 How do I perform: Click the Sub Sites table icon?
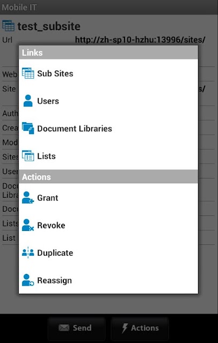coord(28,73)
